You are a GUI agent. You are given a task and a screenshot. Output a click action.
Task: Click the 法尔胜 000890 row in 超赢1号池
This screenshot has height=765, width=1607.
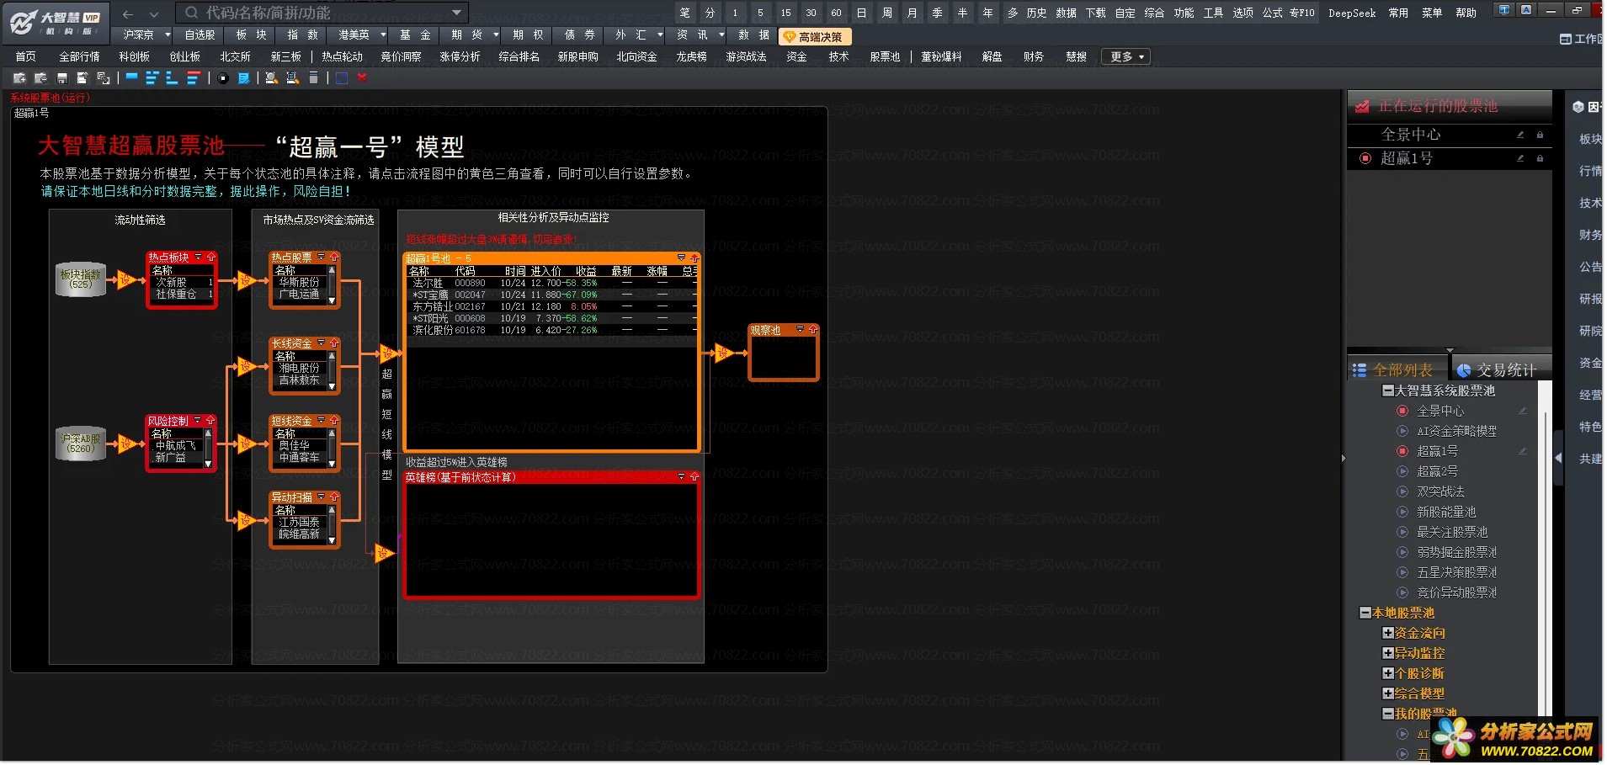pos(551,284)
